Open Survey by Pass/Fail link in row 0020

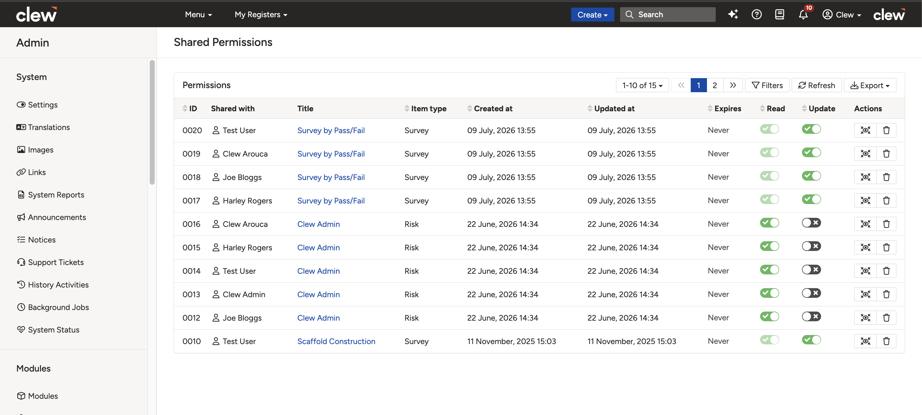point(331,130)
